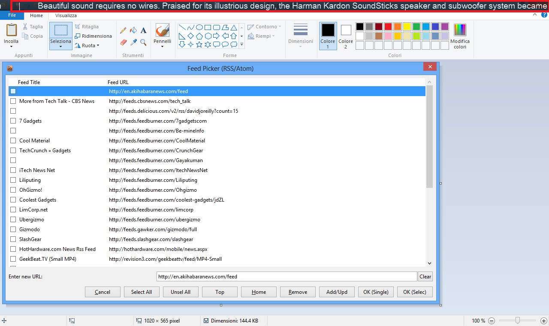Choose the red color swatch

(x=388, y=27)
